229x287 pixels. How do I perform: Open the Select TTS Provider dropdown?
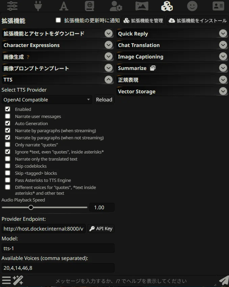47,100
